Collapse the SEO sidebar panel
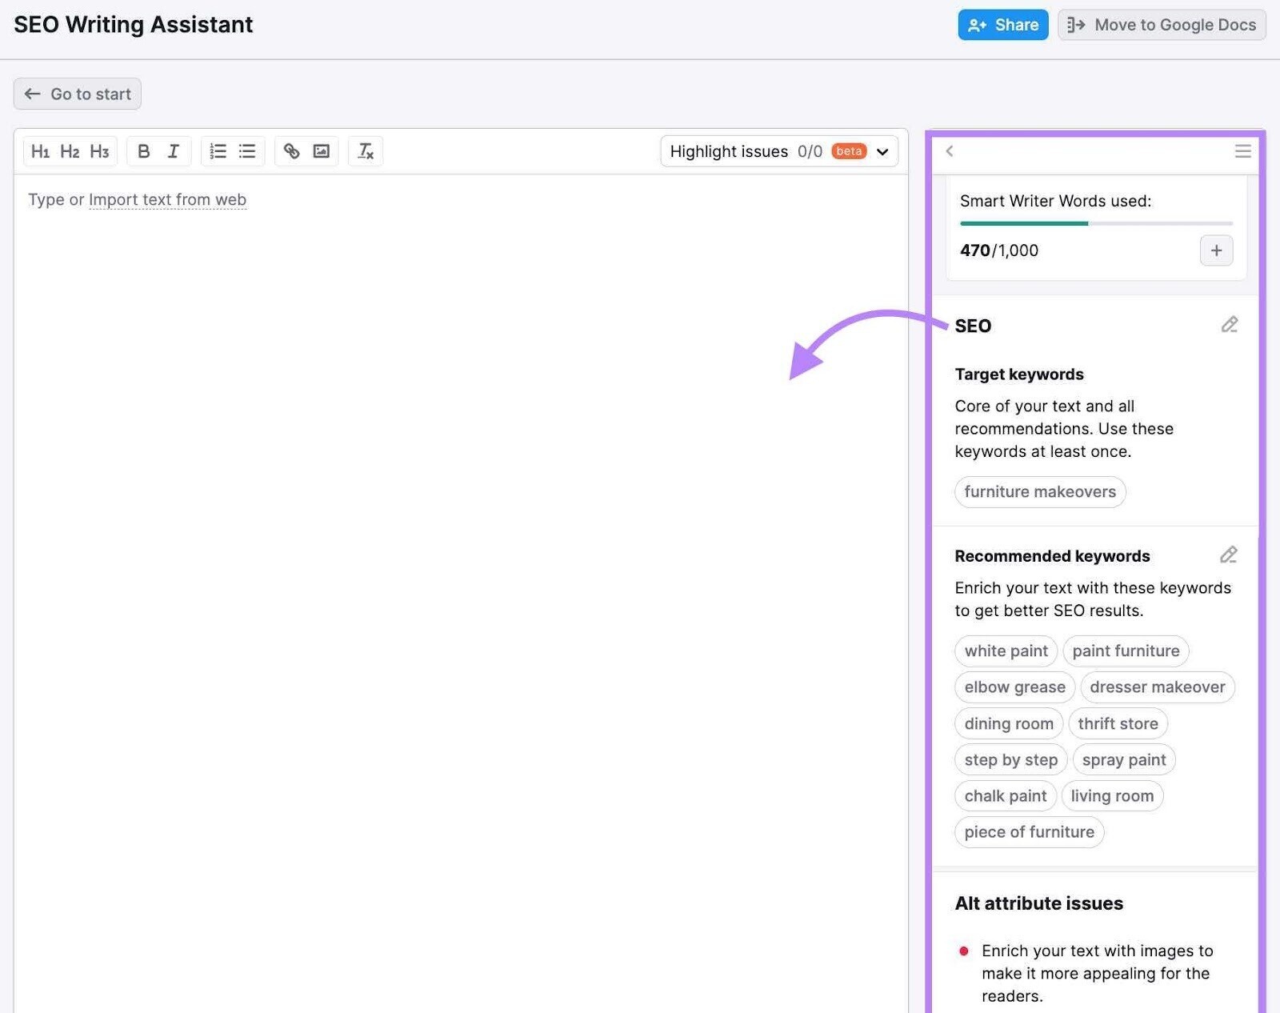Viewport: 1280px width, 1013px height. pos(950,150)
